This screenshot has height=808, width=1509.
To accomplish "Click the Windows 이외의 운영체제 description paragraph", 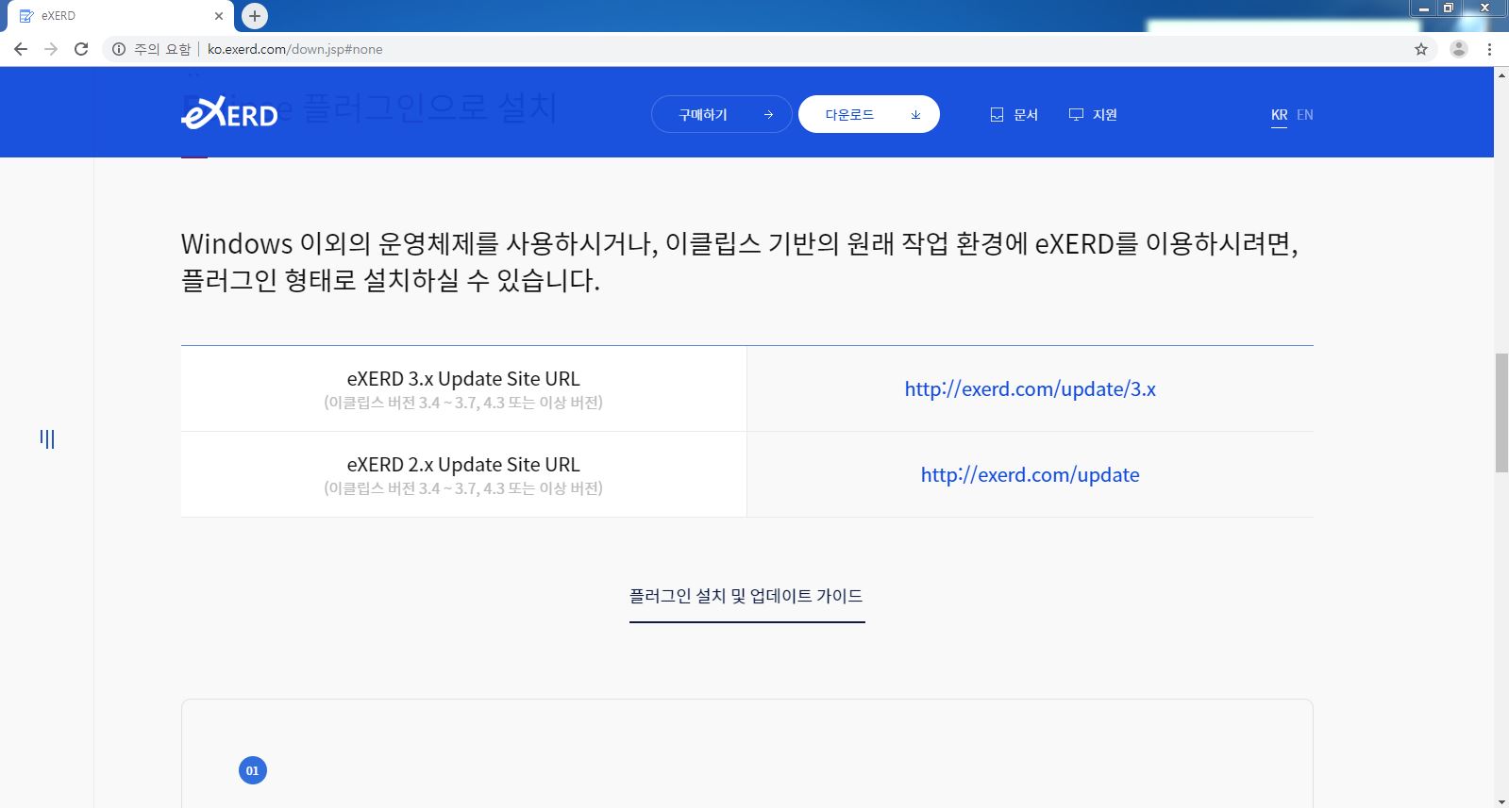I will pyautogui.click(x=740, y=261).
